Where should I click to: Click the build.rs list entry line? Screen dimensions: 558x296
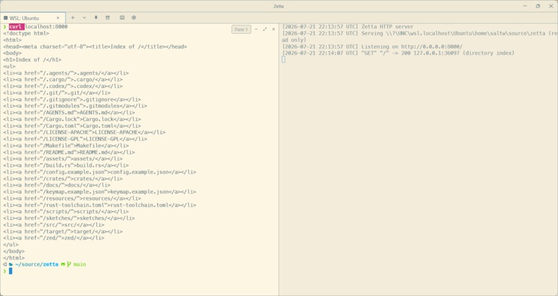click(66, 165)
